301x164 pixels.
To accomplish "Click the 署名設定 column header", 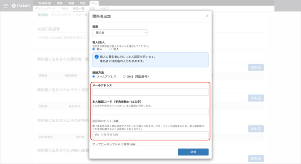I will [x=74, y=106].
